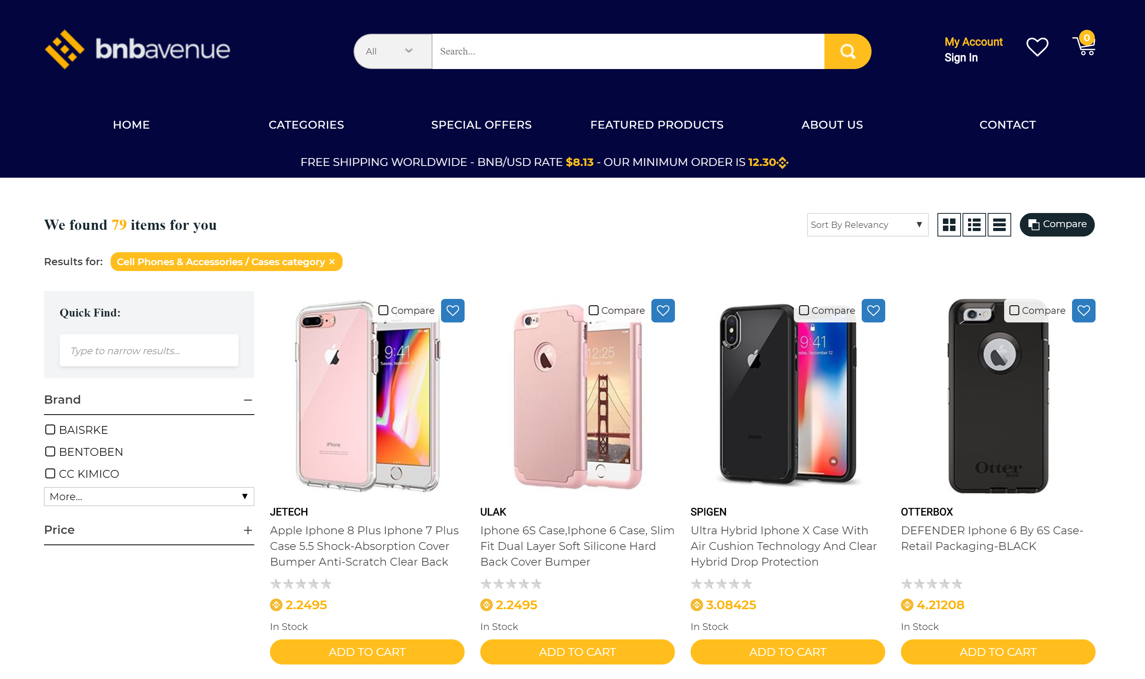1145x679 pixels.
Task: Switch to detailed list view icon
Action: (974, 225)
